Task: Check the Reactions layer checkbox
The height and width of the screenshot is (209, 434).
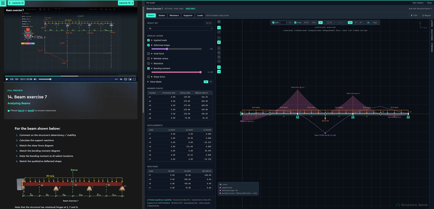Action: (x=148, y=63)
